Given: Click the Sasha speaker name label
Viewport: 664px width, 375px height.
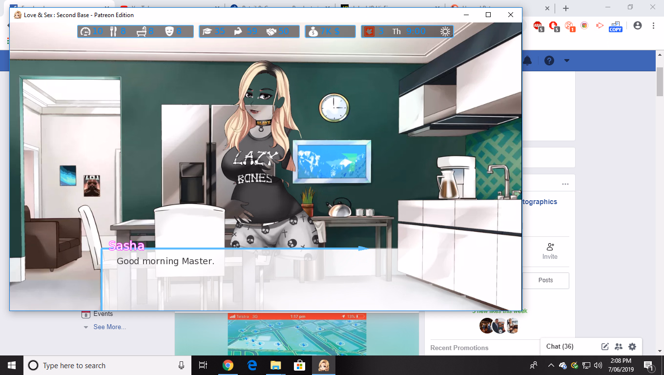Looking at the screenshot, I should [126, 246].
